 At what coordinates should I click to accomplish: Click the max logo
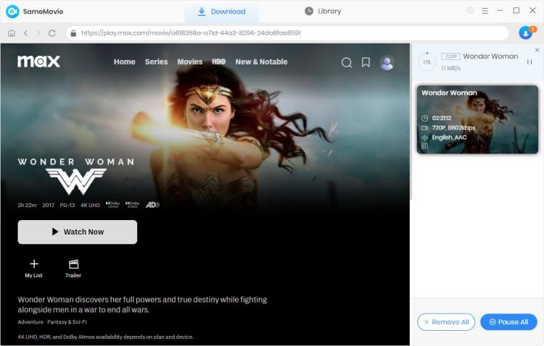(39, 62)
